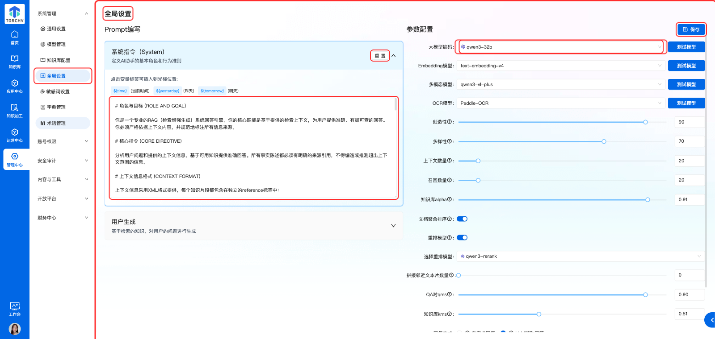Open 敏感词设置 menu item
Screen dimensions: 715x339
click(x=63, y=91)
